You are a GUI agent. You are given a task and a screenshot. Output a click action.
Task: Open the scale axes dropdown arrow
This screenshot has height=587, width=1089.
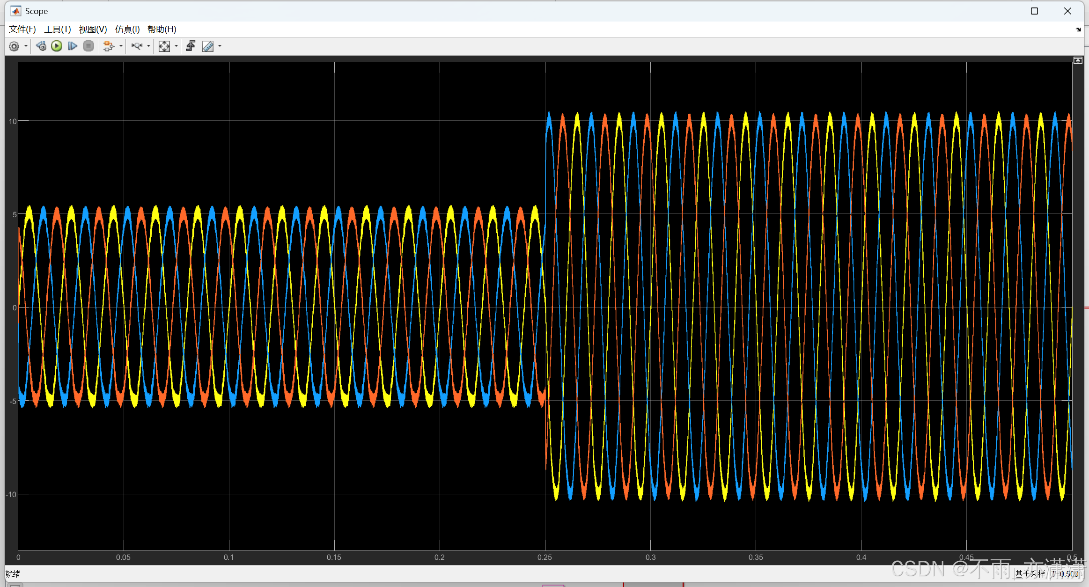pyautogui.click(x=176, y=46)
